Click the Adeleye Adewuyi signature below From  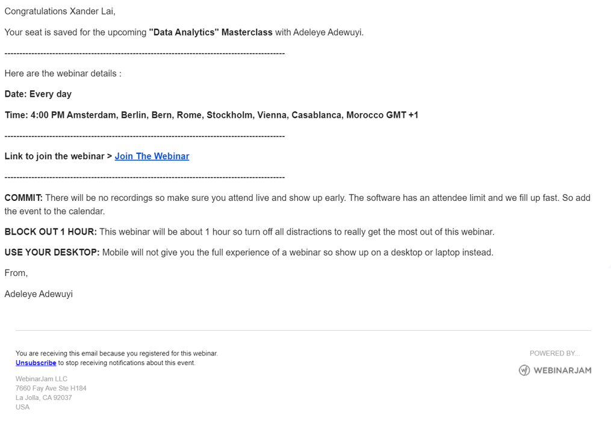click(39, 294)
